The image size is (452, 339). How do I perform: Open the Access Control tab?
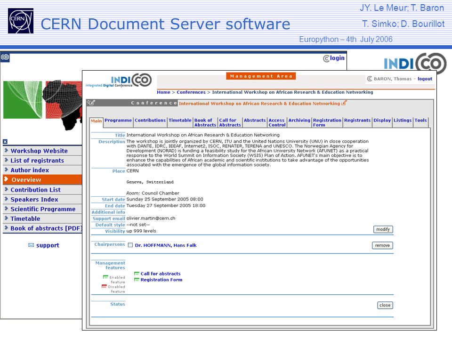tap(277, 122)
